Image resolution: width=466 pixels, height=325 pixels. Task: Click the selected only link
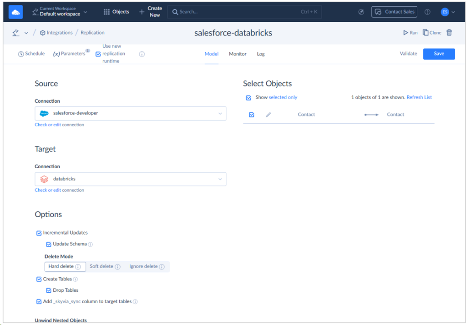pos(283,97)
